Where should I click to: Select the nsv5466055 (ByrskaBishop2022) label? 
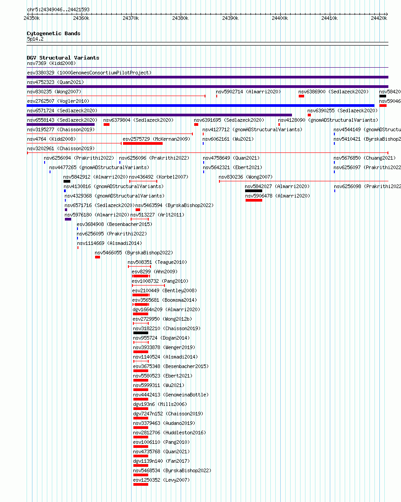point(134,253)
